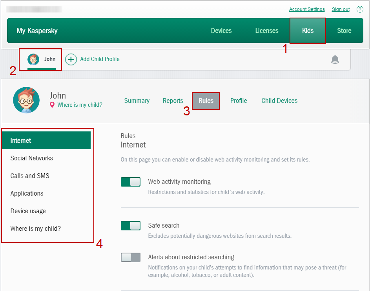Click the My Kaspersky logo text
The width and height of the screenshot is (370, 291).
pyautogui.click(x=37, y=31)
